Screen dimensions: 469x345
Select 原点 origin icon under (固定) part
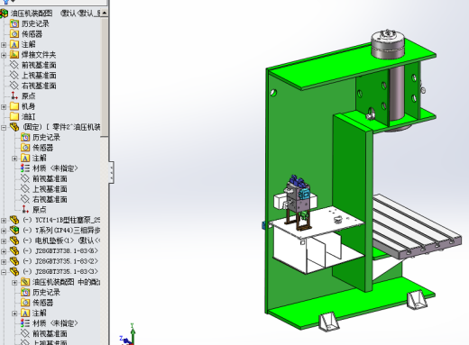pyautogui.click(x=25, y=209)
